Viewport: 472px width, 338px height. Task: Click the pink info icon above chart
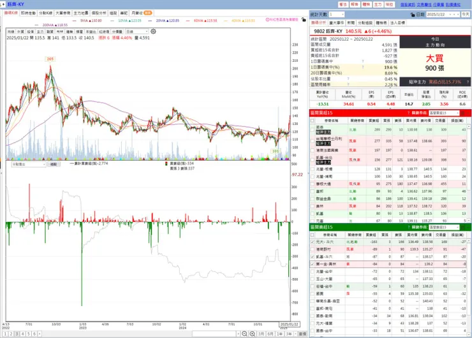pyautogui.click(x=267, y=20)
